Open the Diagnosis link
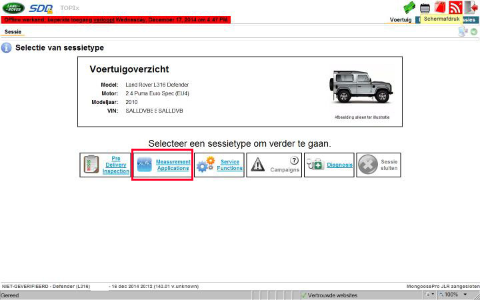Image resolution: width=480 pixels, height=300 pixels. click(339, 165)
